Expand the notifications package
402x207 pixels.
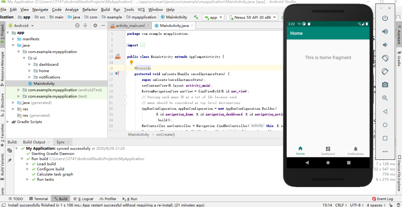(30, 77)
